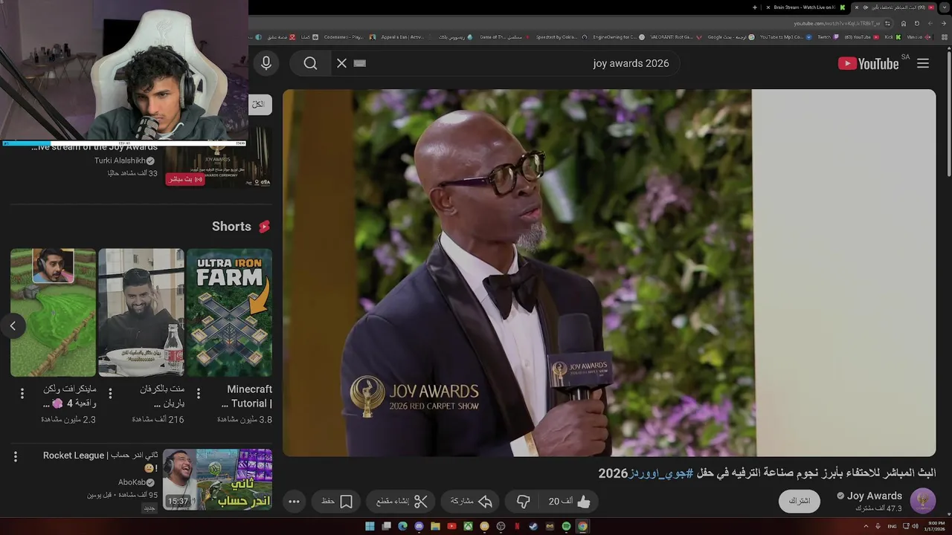The width and height of the screenshot is (952, 535).
Task: Reload the page with the refresh icon
Action: pos(916,23)
